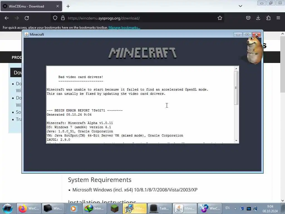
Task: Switch to WinCDEmu disc taskbar button
Action: (x=210, y=208)
